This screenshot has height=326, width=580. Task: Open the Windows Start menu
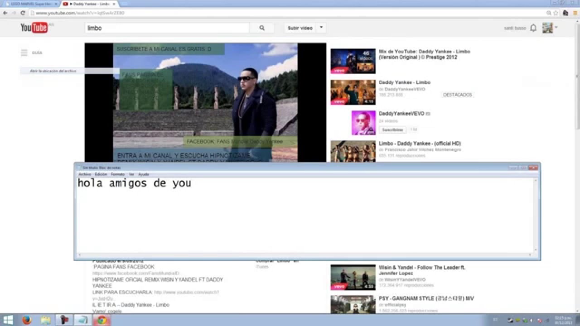coord(8,320)
